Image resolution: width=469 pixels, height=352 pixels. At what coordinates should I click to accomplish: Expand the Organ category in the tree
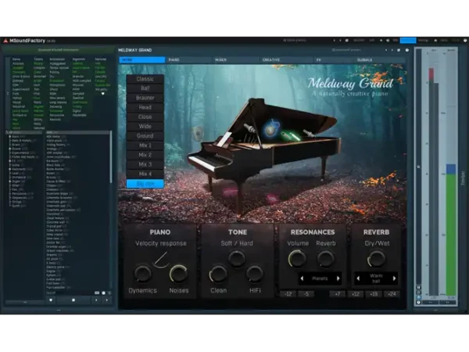coord(10,181)
